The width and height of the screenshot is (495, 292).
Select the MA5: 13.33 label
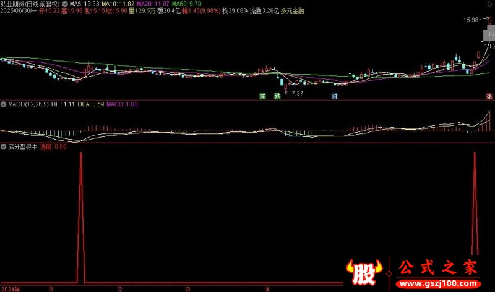[x=84, y=4]
